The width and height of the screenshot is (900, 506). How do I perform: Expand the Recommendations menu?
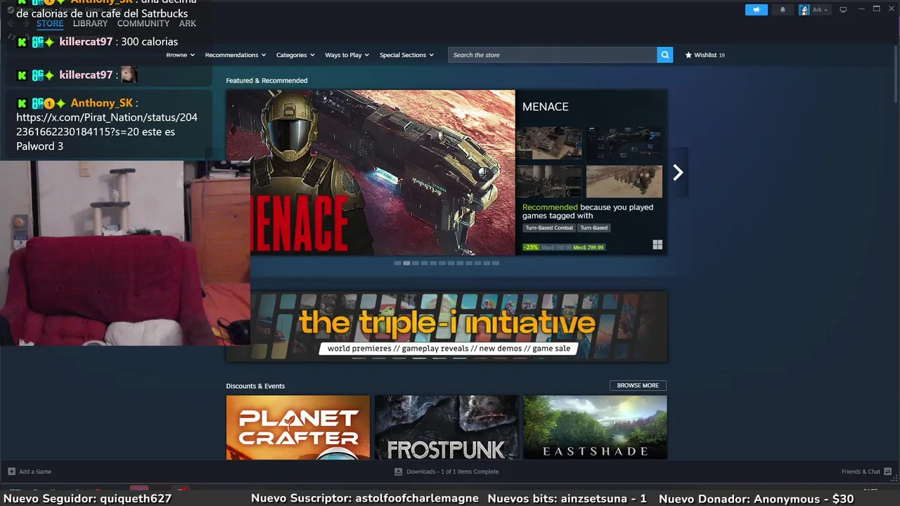(x=236, y=55)
